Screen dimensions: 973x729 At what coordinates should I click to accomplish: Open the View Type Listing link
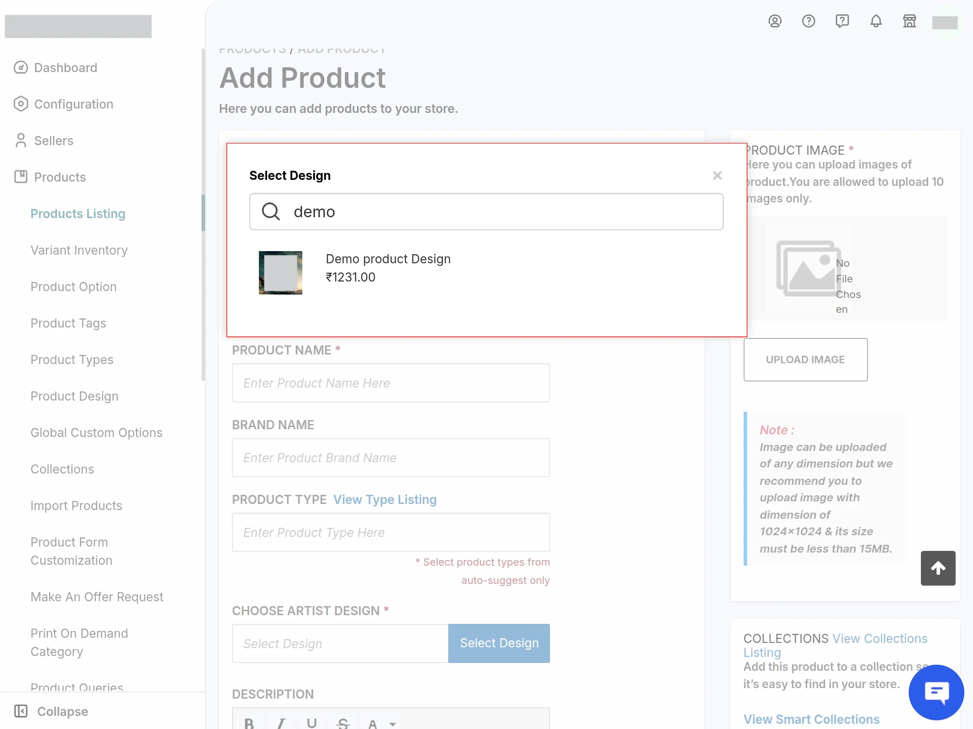384,499
